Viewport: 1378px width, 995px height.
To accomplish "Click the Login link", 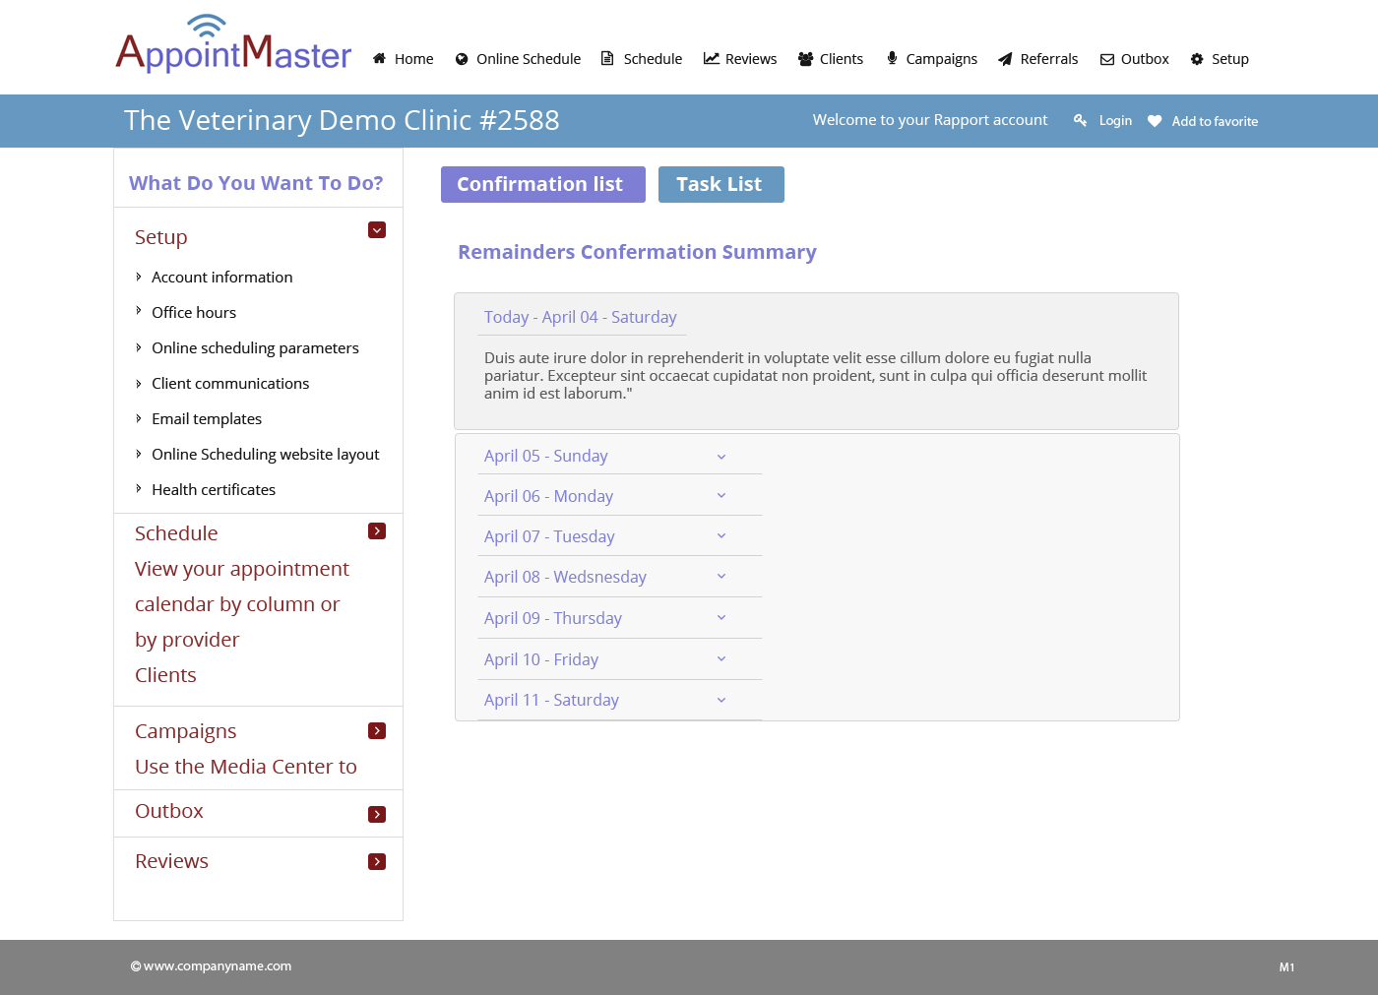I will [1115, 120].
